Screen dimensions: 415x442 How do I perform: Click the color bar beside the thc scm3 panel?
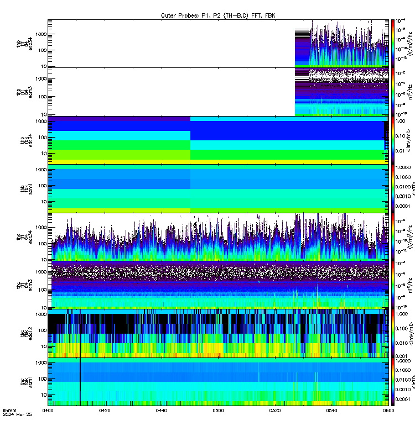pos(392,285)
